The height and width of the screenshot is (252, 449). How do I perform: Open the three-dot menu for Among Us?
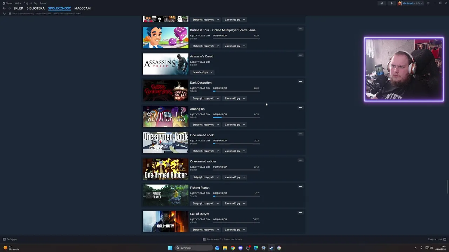(300, 108)
